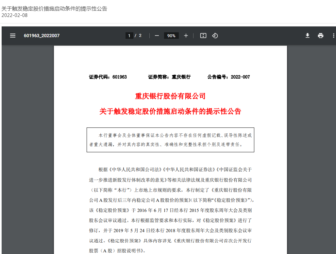Click the fit to page icon
The width and height of the screenshot is (336, 254).
pyautogui.click(x=203, y=36)
